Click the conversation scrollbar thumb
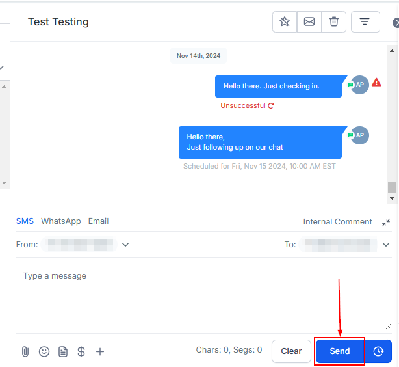This screenshot has width=399, height=367. tap(392, 187)
